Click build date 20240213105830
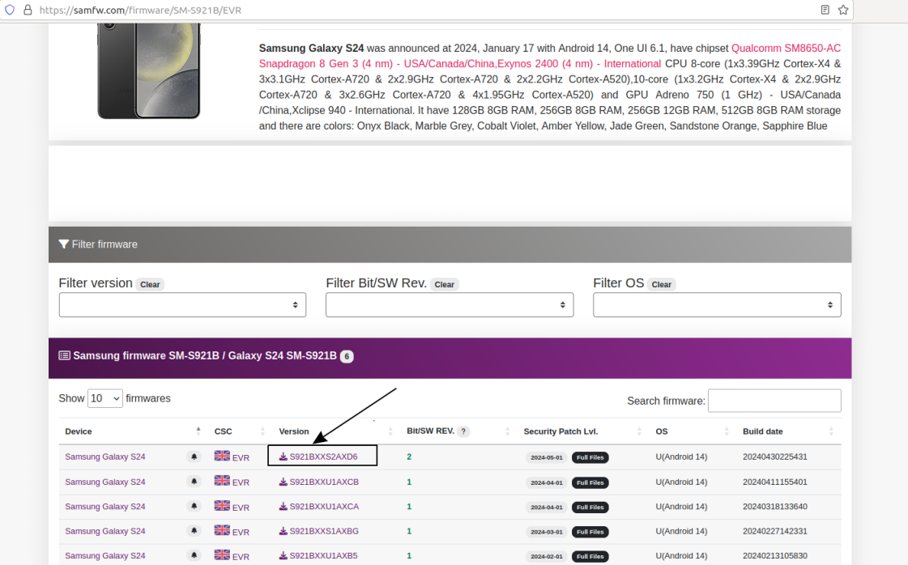908x565 pixels. (x=775, y=556)
